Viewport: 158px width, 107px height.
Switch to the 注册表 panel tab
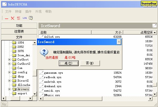(x=19, y=31)
